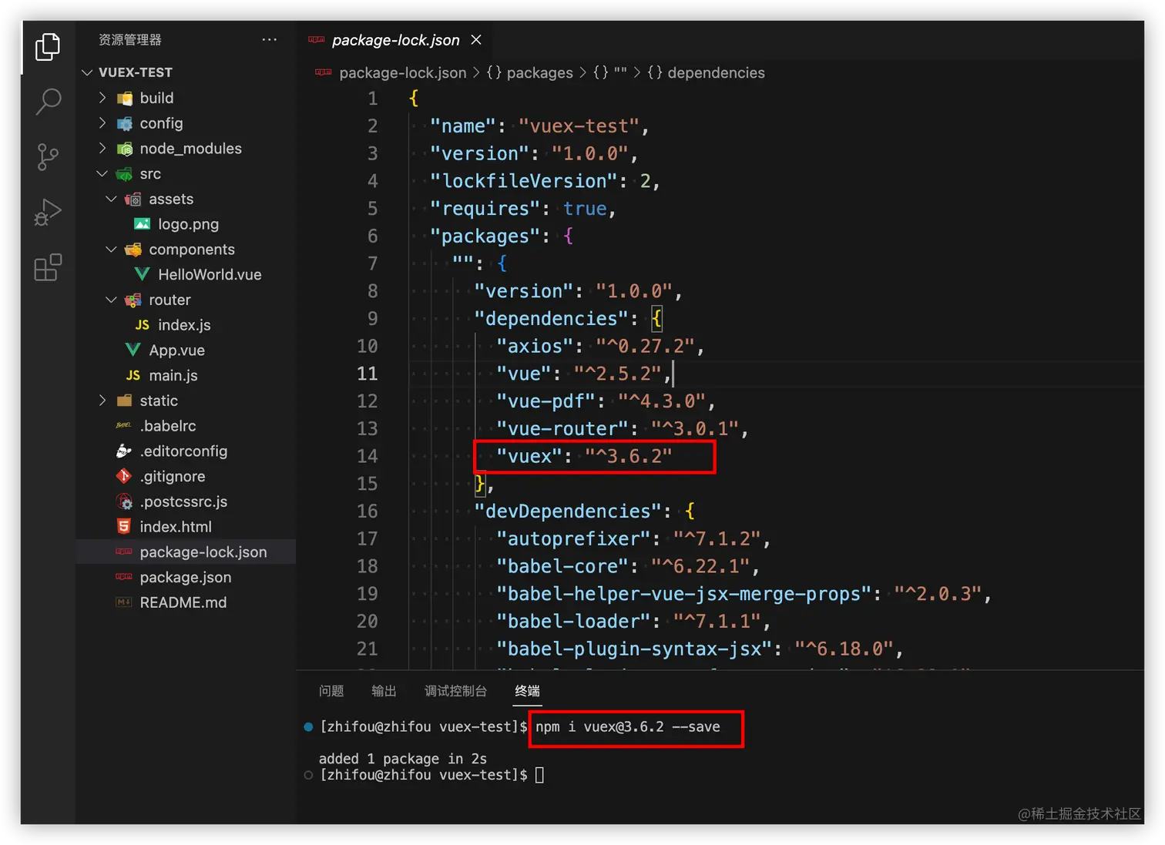Click the README.md markdown file icon
This screenshot has height=845, width=1165.
pos(124,602)
